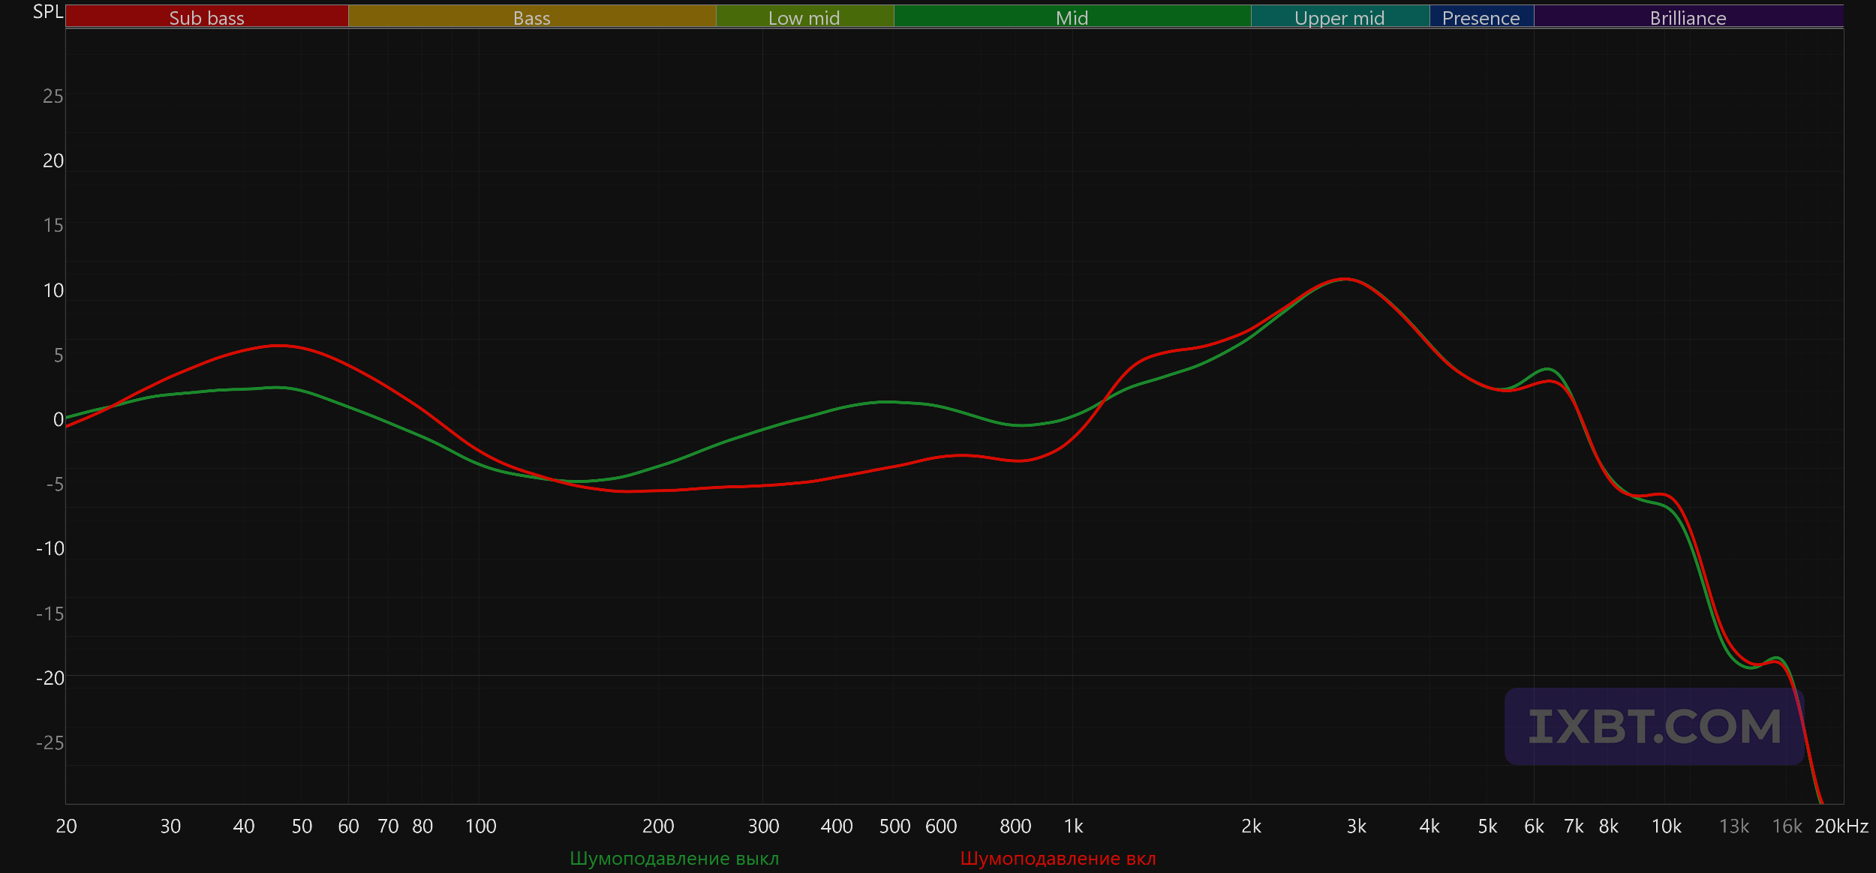This screenshot has width=1876, height=873.
Task: Click the 1k frequency axis label
Action: (1073, 826)
